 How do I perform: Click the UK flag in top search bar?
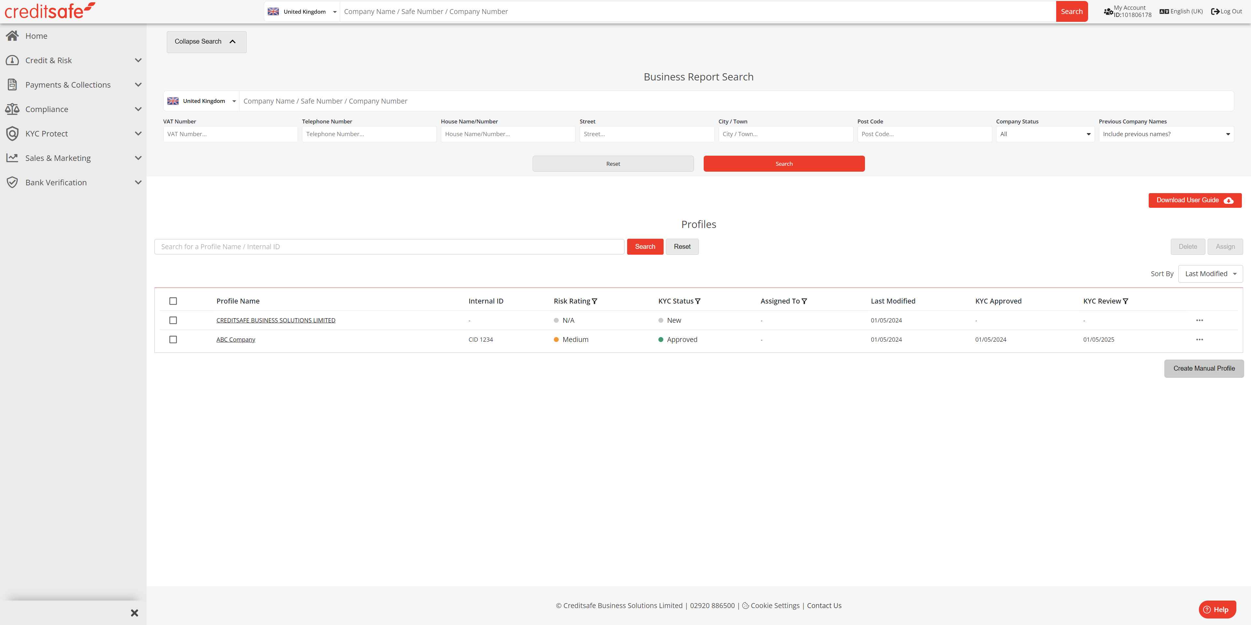(273, 11)
